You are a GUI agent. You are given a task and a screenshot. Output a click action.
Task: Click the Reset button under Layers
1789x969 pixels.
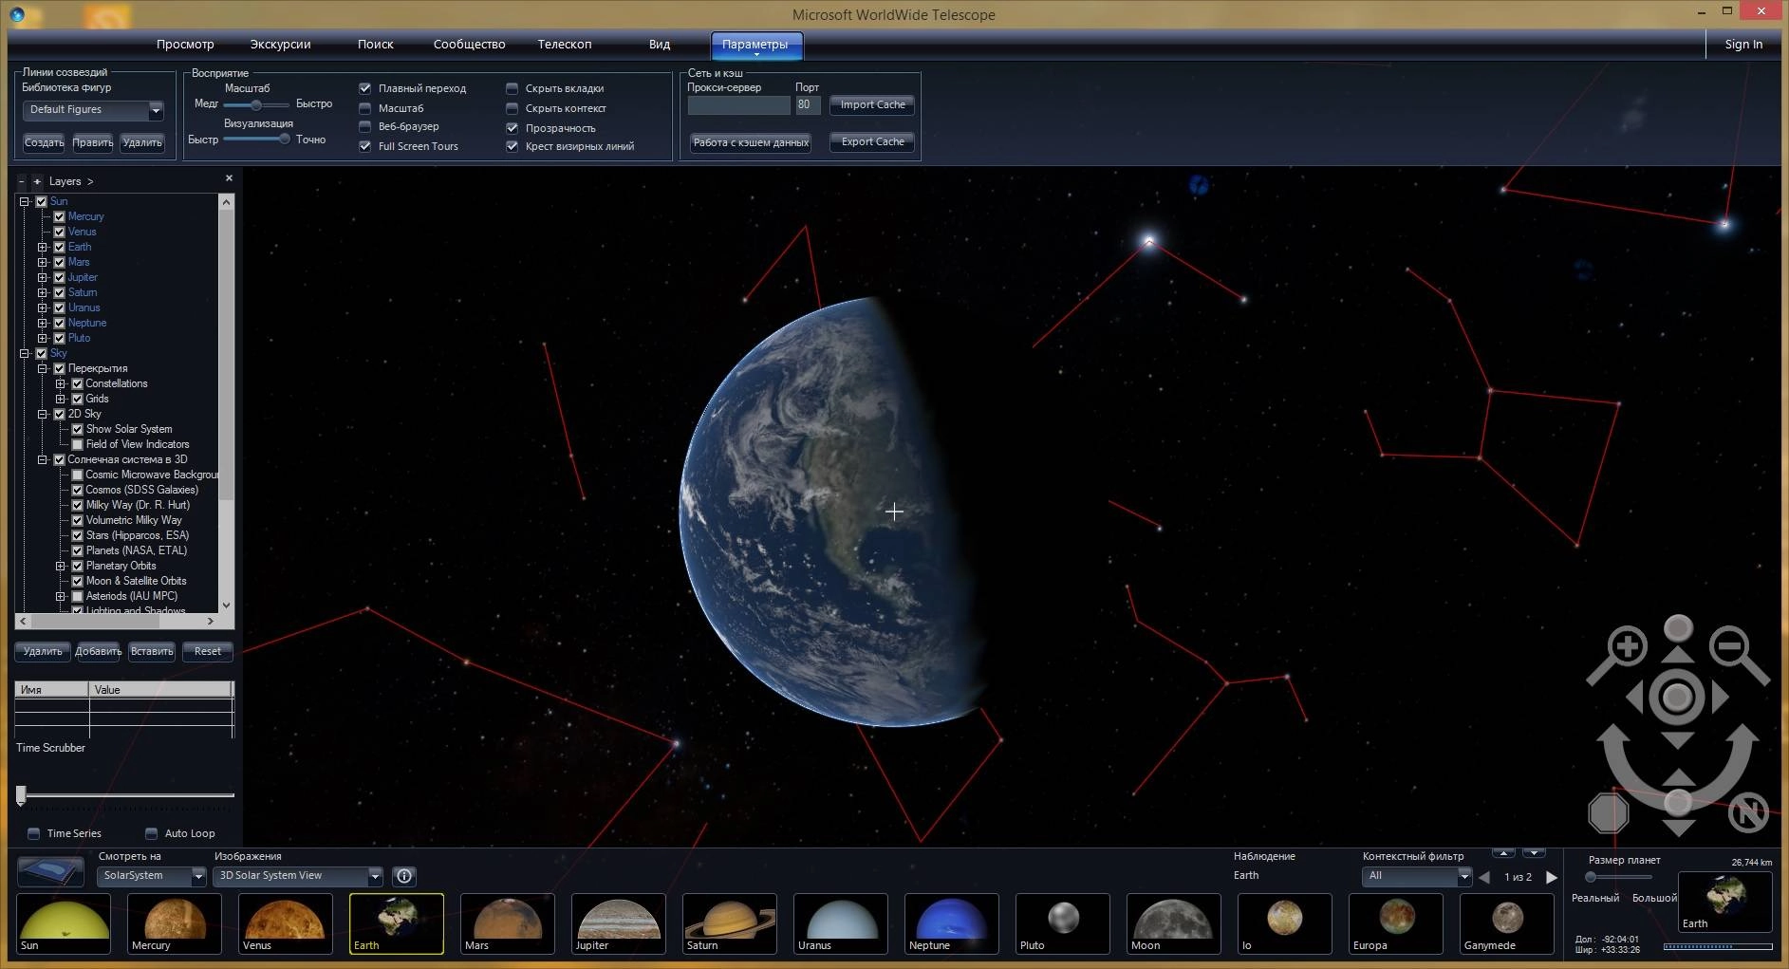(x=207, y=651)
